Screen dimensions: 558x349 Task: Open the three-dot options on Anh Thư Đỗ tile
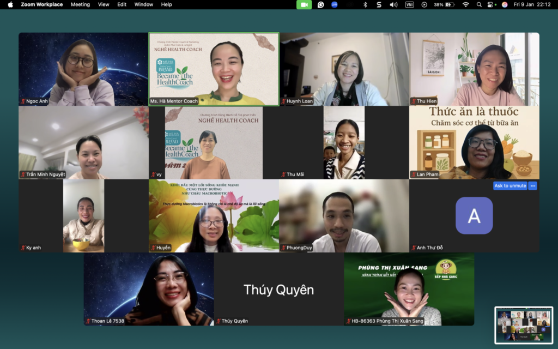(532, 185)
